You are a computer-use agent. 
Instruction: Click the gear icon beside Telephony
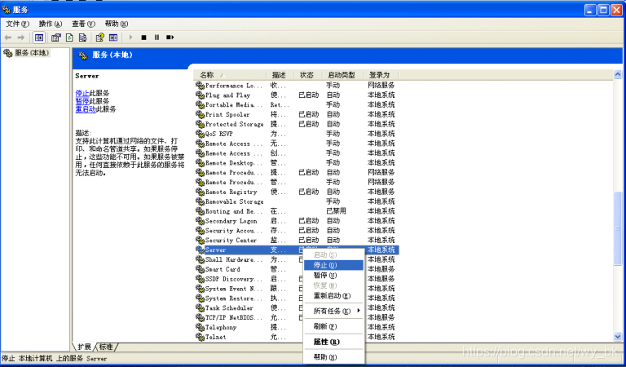tap(200, 327)
